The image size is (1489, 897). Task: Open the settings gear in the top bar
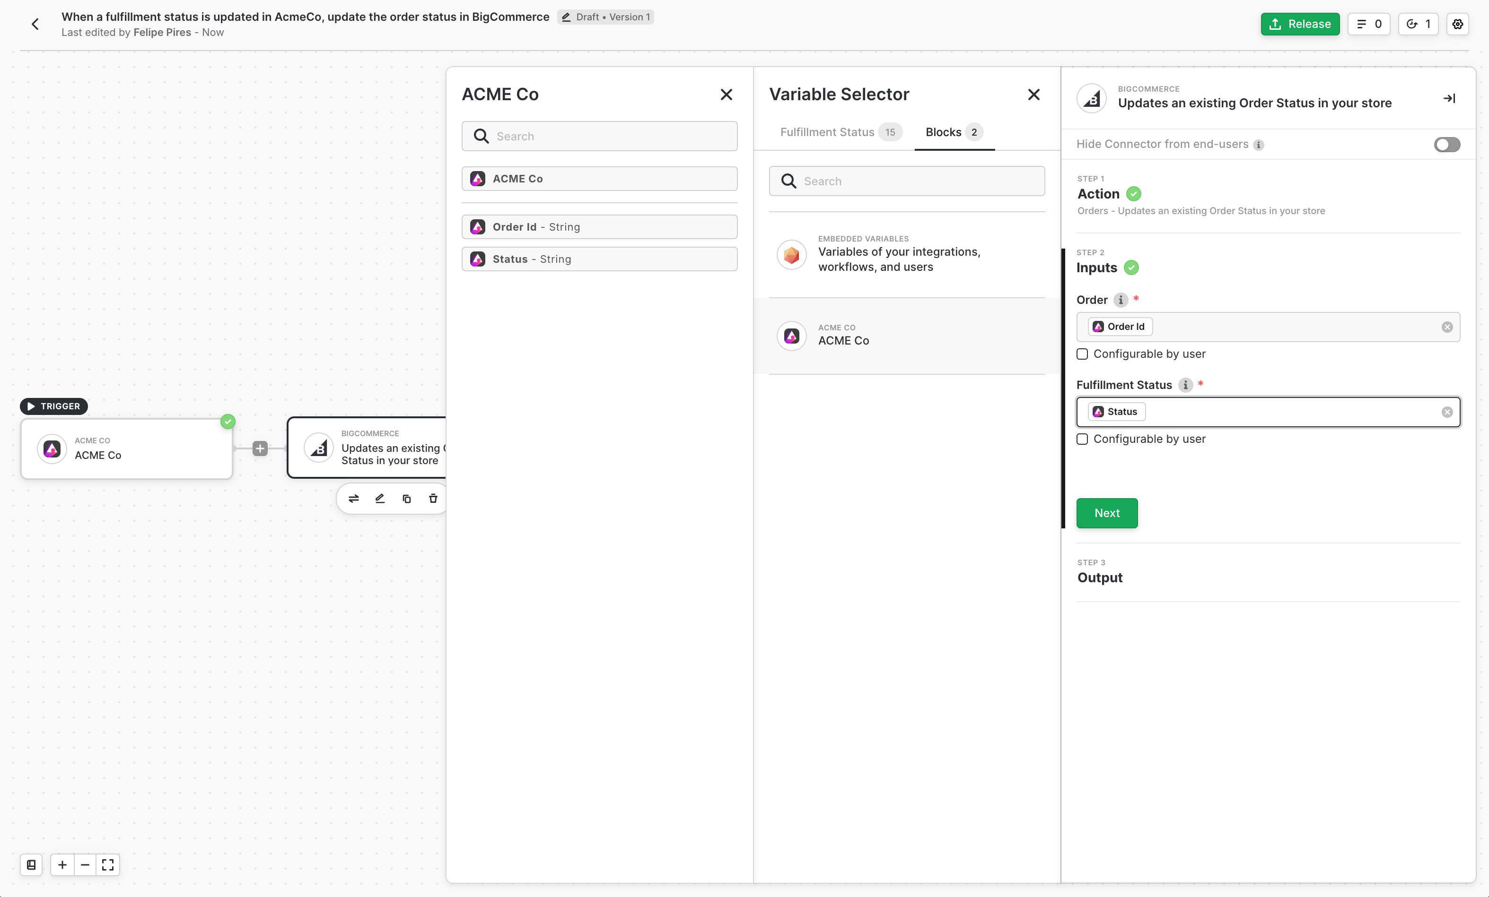click(1457, 24)
